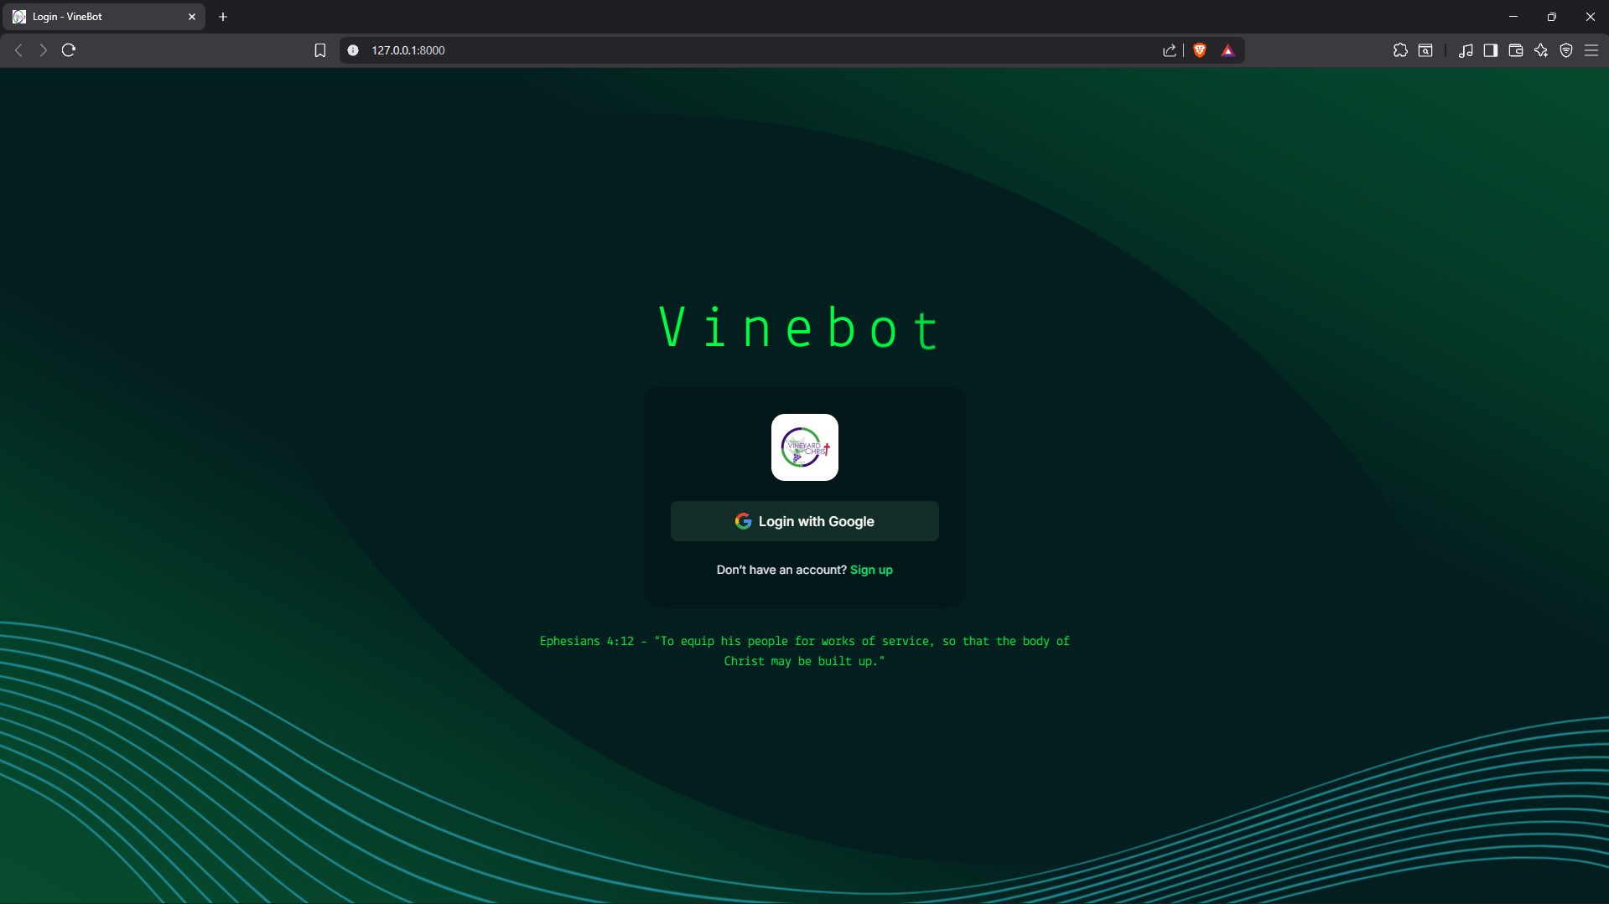
Task: Click Login with Google button
Action: [x=804, y=521]
